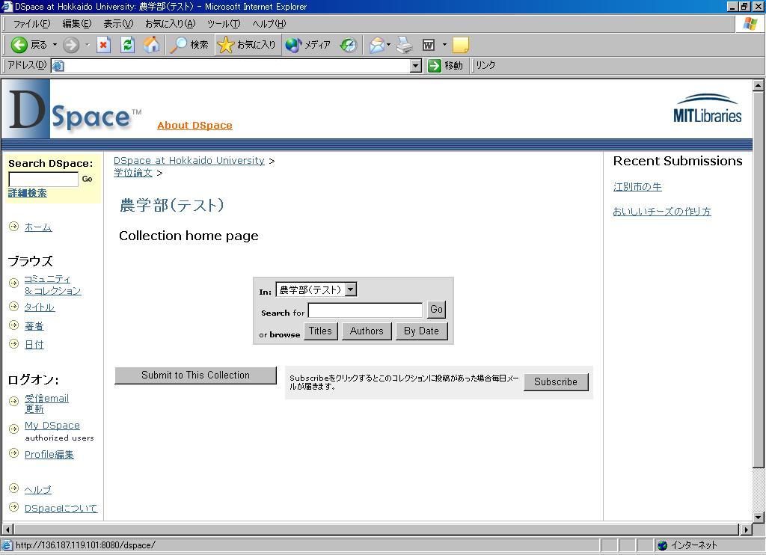Expand the Forward button history dropdown
This screenshot has width=766, height=555.
(x=87, y=45)
